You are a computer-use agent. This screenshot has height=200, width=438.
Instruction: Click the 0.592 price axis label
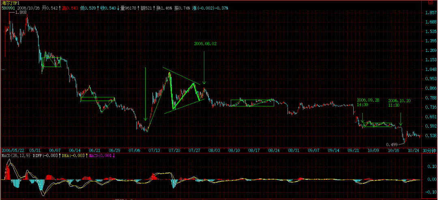[x=430, y=126]
